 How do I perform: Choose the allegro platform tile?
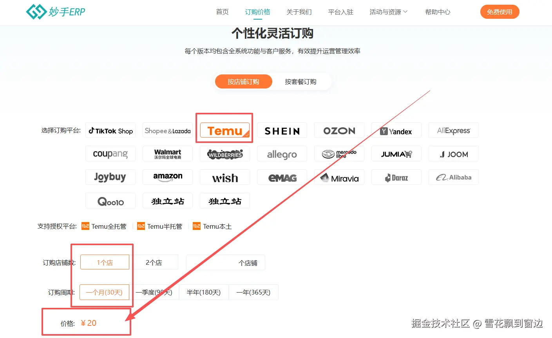click(282, 154)
